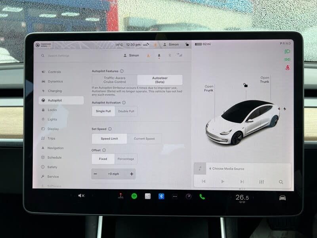Open Lights settings section

pyautogui.click(x=61, y=119)
